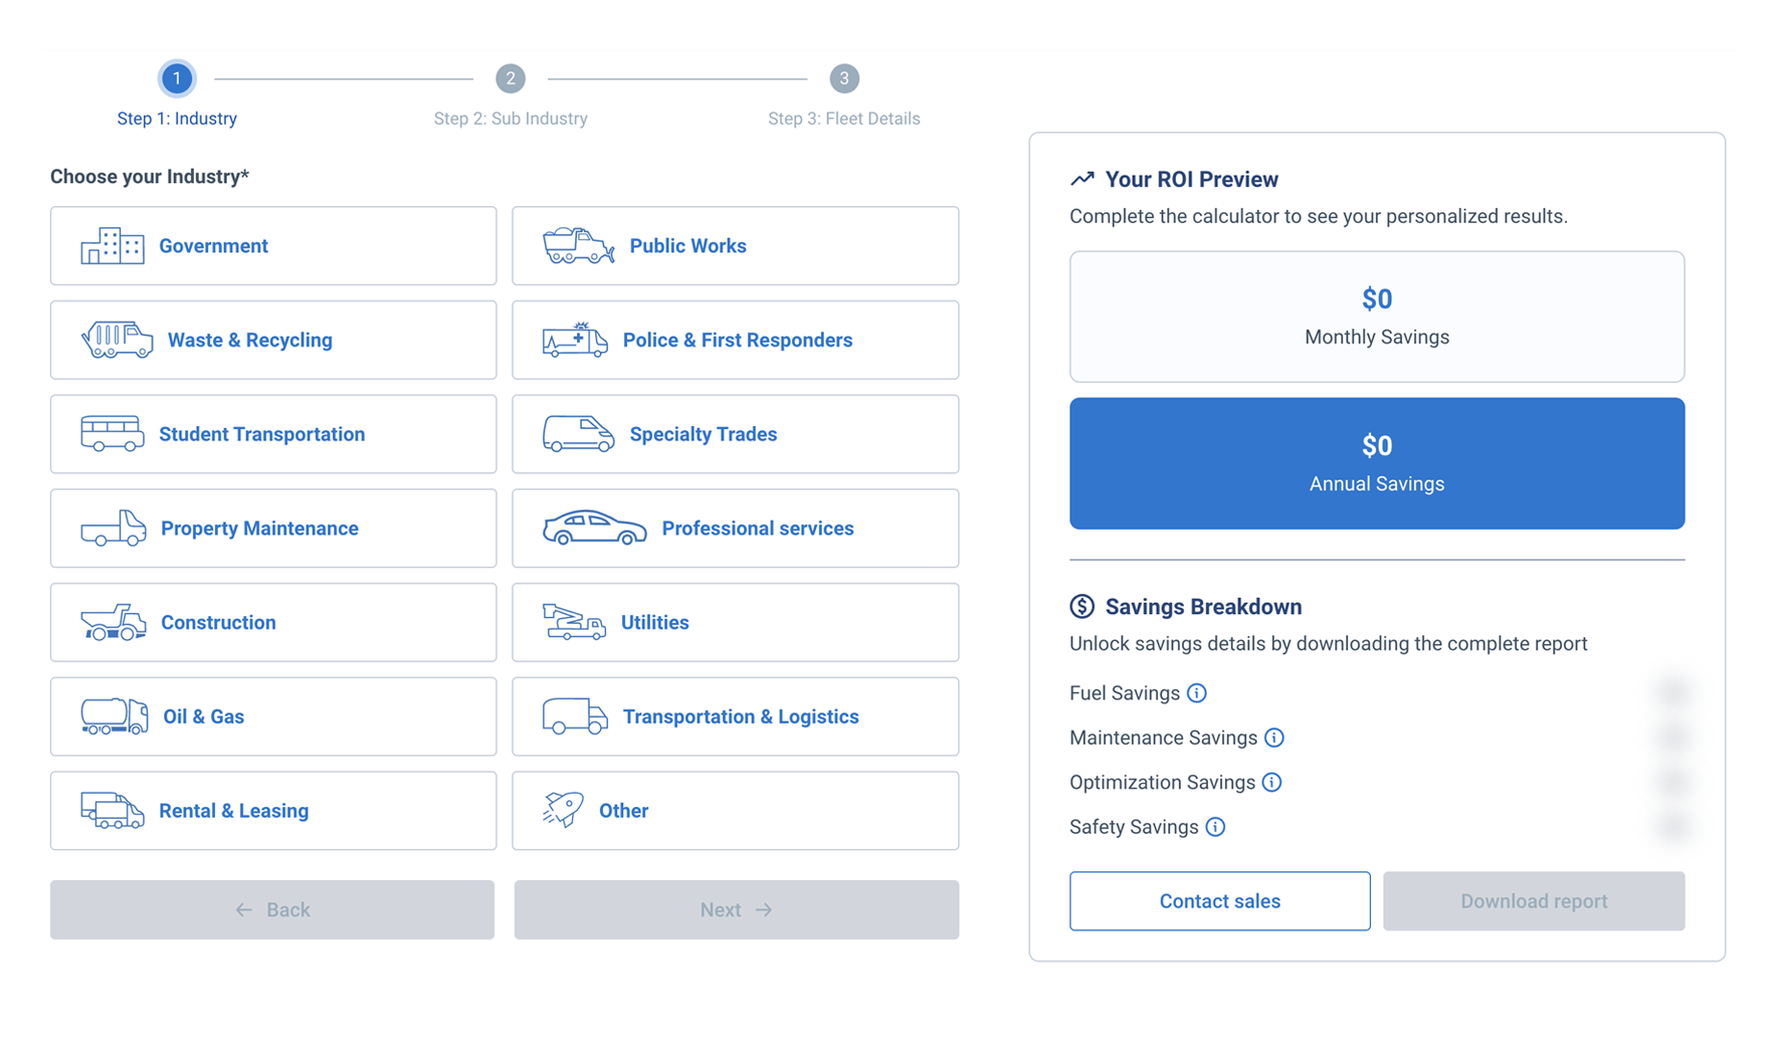Click the Contact sales button

click(1219, 900)
